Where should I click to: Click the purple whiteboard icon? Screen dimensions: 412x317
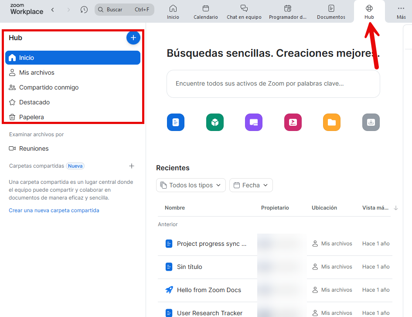(x=253, y=122)
